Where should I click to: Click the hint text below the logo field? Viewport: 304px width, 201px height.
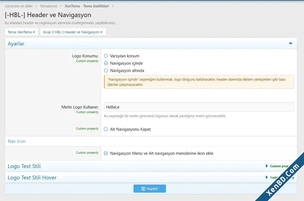coord(165,116)
